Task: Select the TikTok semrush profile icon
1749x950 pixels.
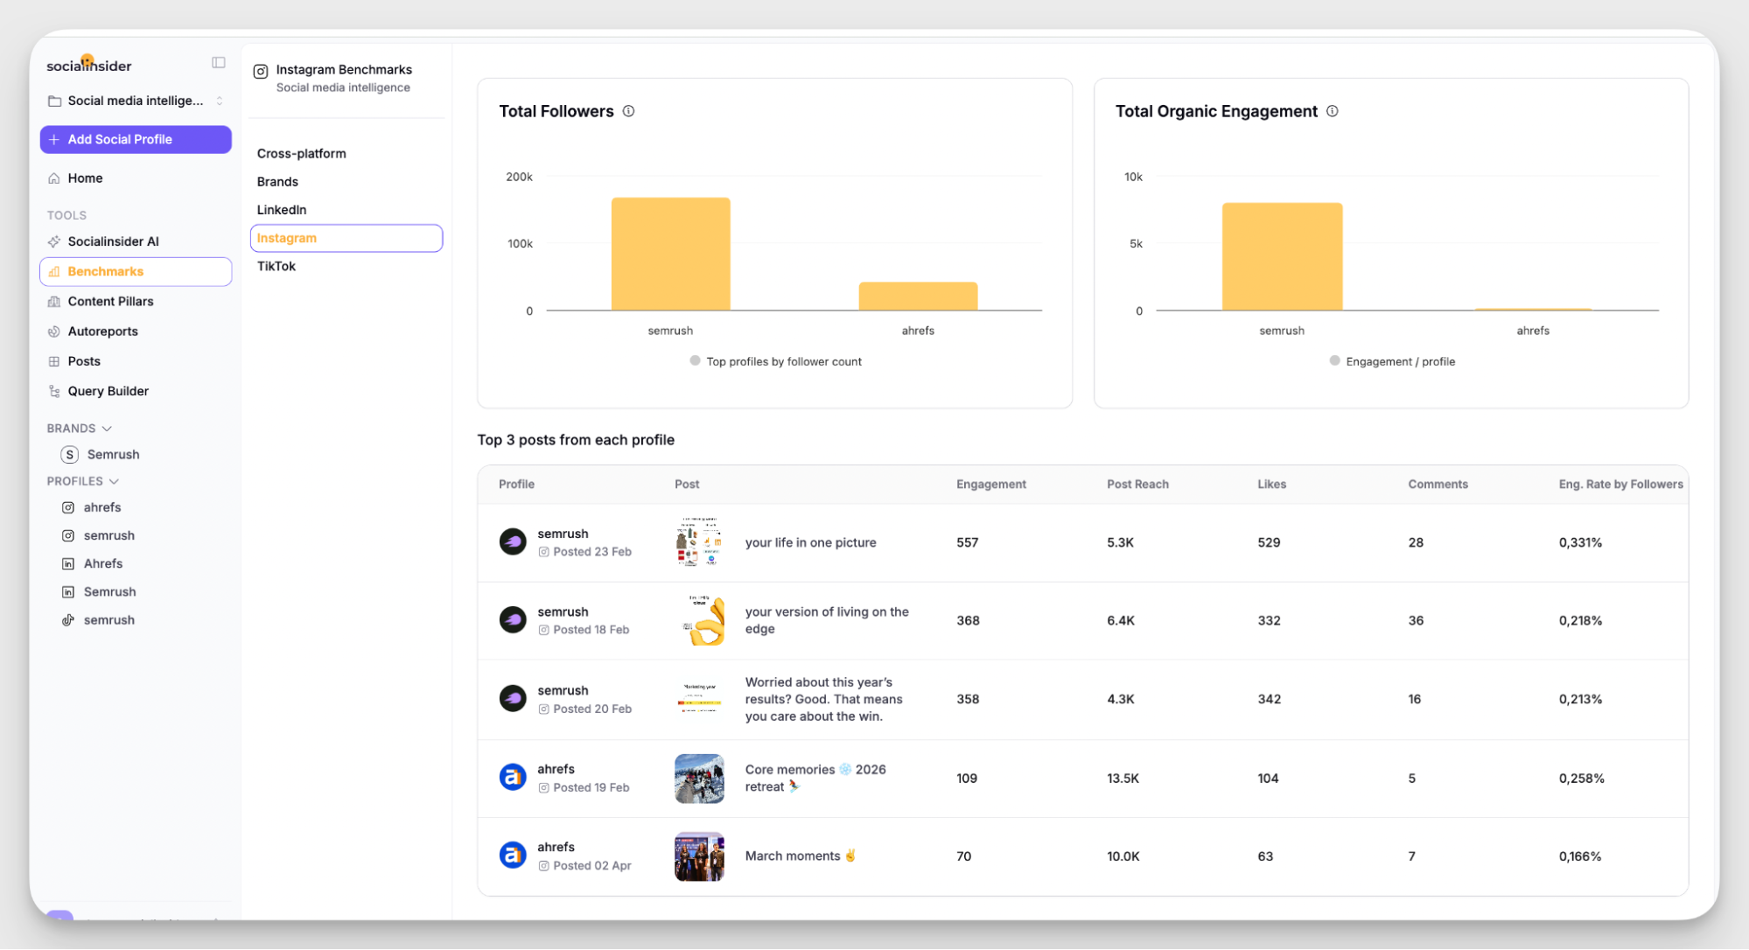Action: pos(68,620)
